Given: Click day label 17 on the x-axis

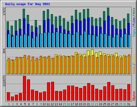Looking at the screenshot, I should pos(72,104).
